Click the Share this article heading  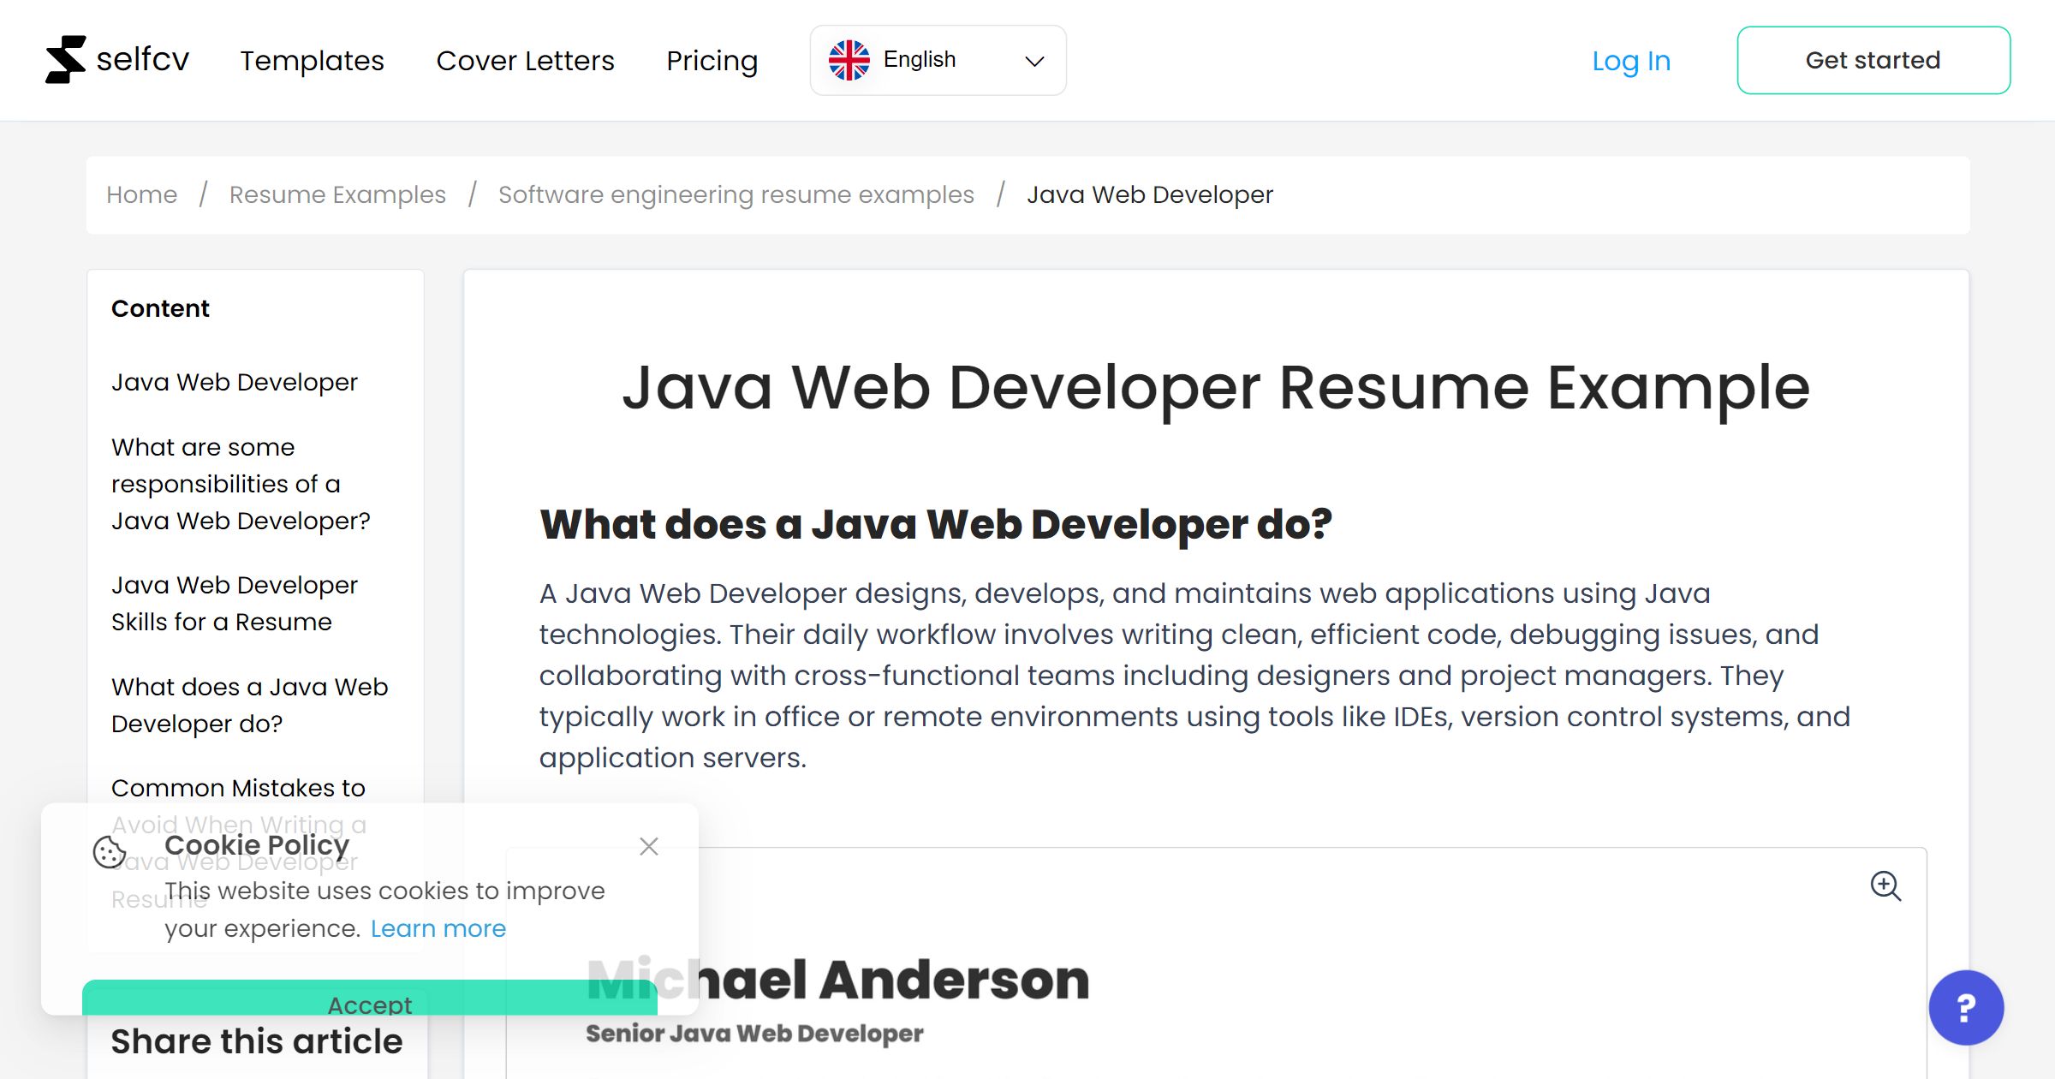click(x=257, y=1041)
